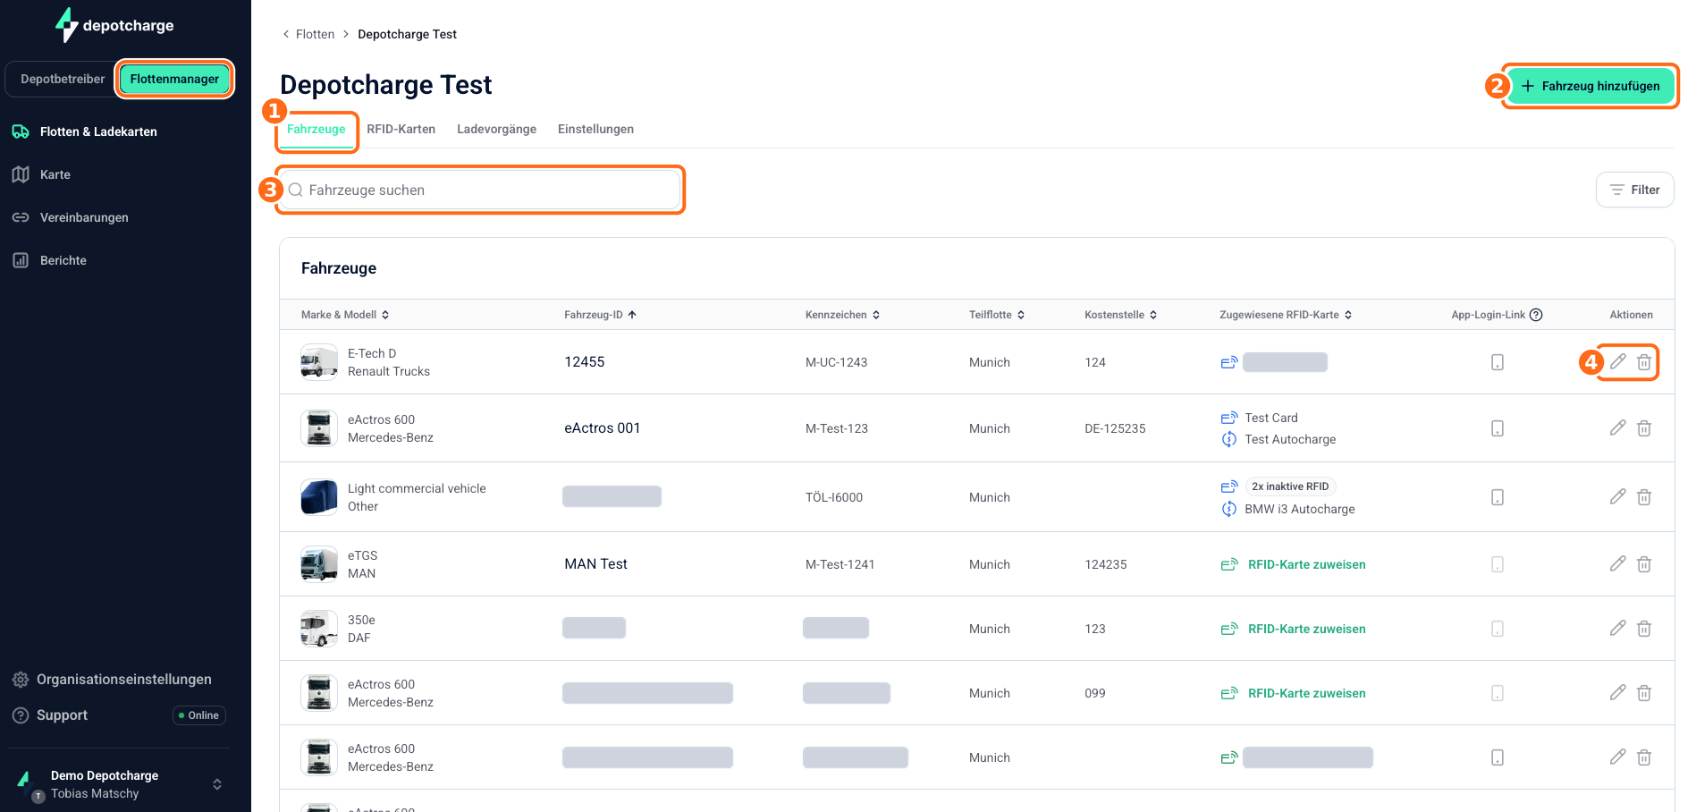1696x812 pixels.
Task: Sort table by Fahrzeug-ID
Action: click(600, 315)
